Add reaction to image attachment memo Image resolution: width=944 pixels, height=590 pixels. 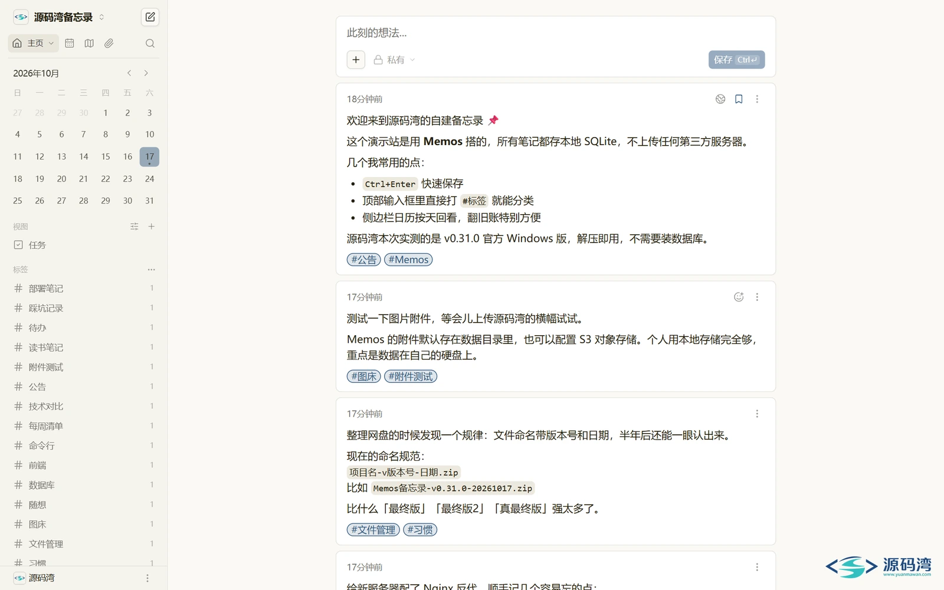(x=739, y=297)
